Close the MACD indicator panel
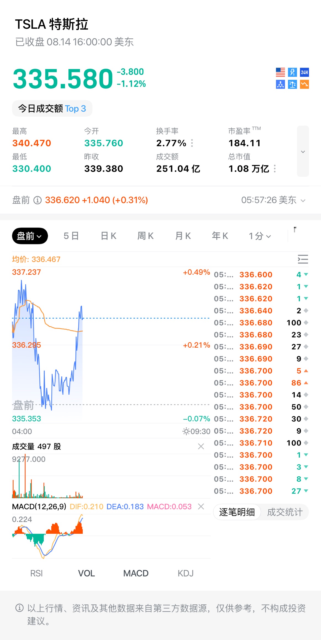 click(x=201, y=507)
